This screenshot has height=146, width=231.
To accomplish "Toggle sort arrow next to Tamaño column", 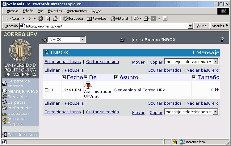I will coord(194,77).
